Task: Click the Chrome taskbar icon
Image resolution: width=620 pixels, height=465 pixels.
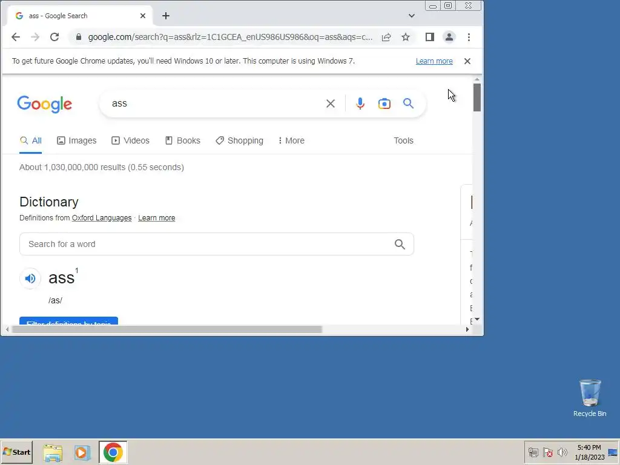Action: [x=113, y=452]
